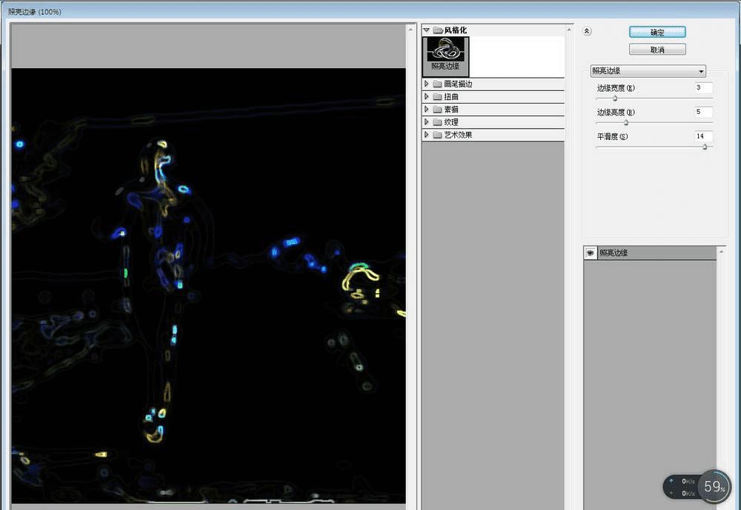Viewport: 741px width, 510px height.
Task: Toggle eye visibility of 照亮边缘 effect layer
Action: (591, 252)
